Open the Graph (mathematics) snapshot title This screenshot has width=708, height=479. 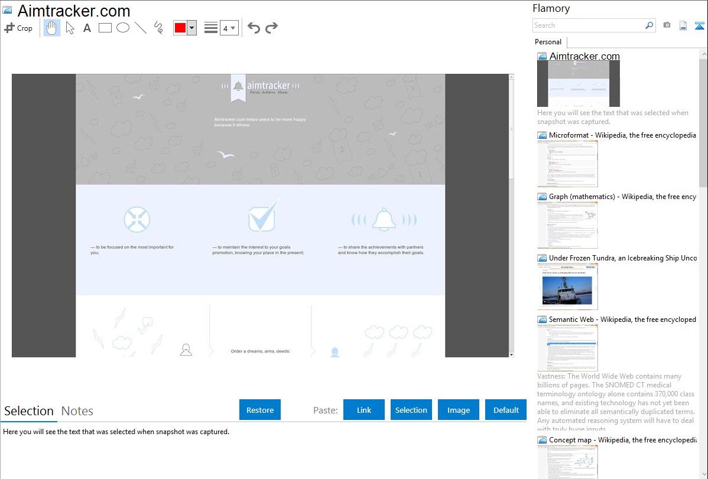(x=622, y=197)
